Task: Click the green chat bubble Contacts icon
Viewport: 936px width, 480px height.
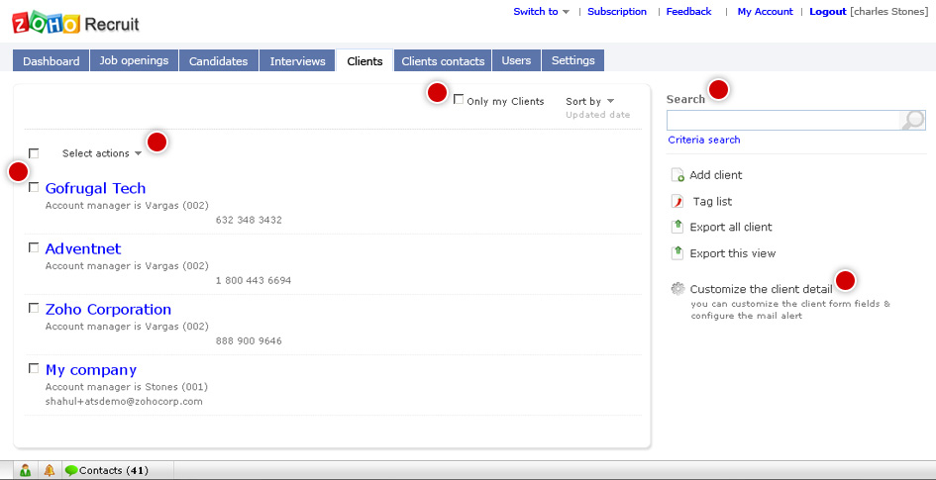Action: 71,470
